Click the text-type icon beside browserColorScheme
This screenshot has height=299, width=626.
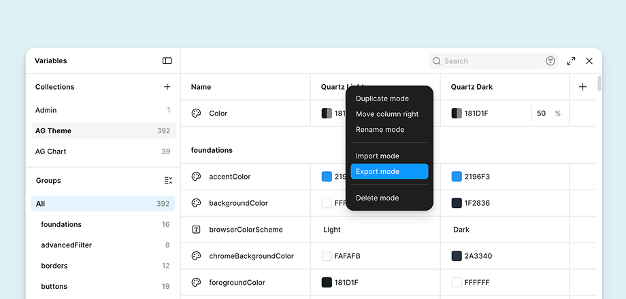[x=196, y=229]
